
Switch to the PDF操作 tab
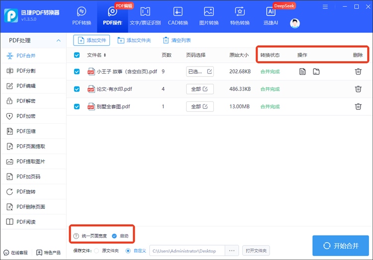(112, 16)
